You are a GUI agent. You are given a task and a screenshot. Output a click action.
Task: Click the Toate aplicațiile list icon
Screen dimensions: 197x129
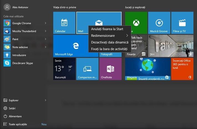[5, 124]
